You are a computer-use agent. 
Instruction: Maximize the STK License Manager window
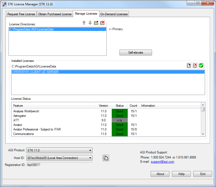pos(198,3)
